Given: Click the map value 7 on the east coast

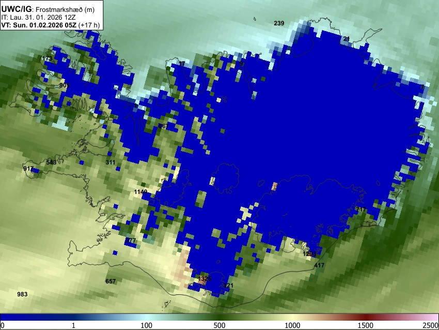Looking at the screenshot, I should (x=422, y=87).
